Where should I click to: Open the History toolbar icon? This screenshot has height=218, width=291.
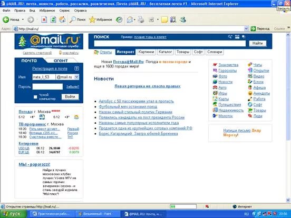click(x=119, y=19)
